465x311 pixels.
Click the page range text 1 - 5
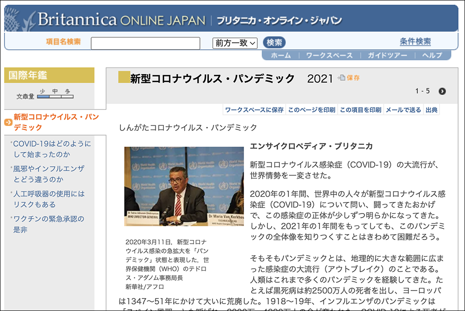(422, 91)
